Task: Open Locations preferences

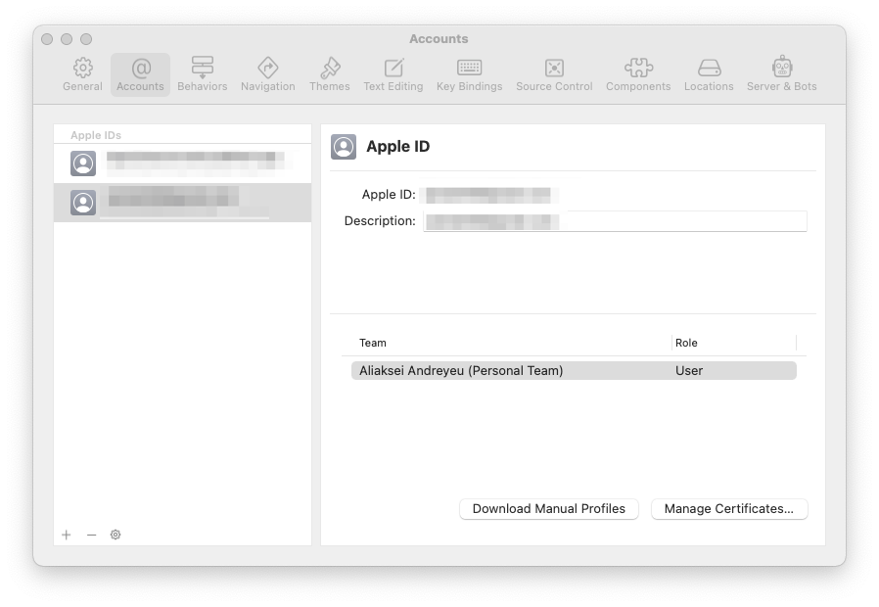Action: tap(708, 73)
